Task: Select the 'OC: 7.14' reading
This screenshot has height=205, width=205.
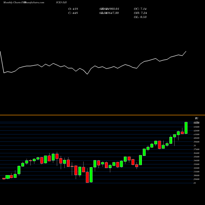Action: click(x=140, y=9)
